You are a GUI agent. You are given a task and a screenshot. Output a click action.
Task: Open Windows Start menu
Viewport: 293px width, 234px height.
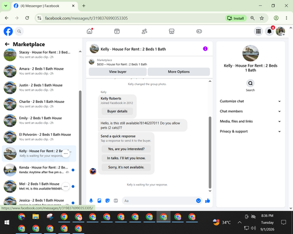pos(7,222)
